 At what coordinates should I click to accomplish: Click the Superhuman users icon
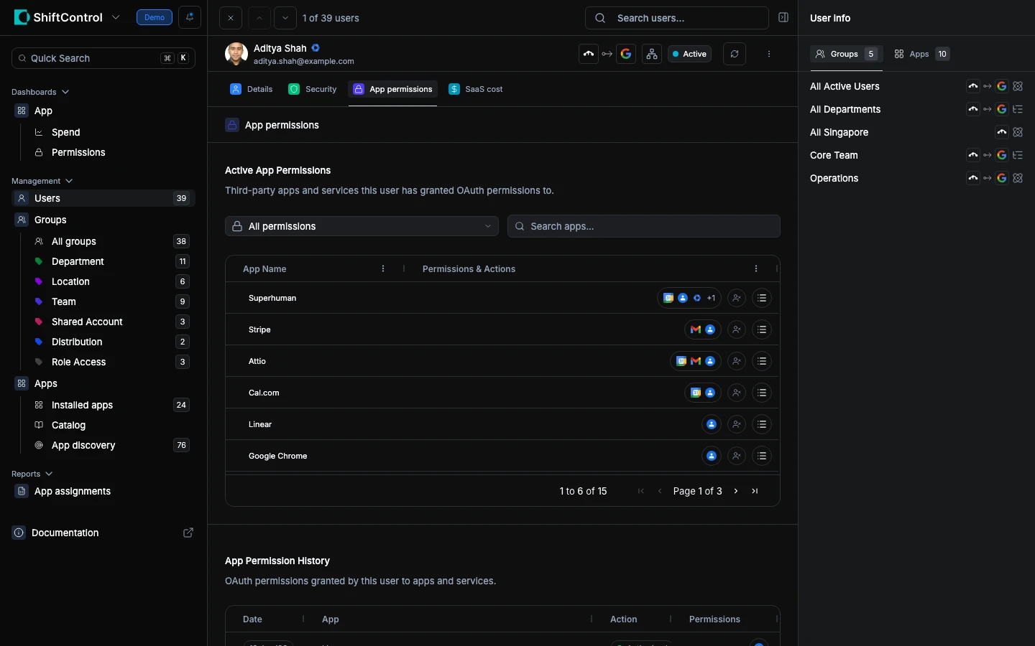(737, 298)
